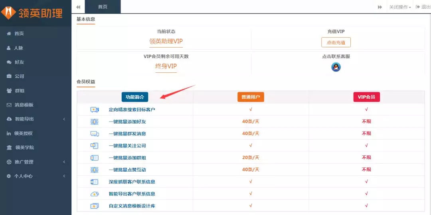Click the 基本信息 section heading
This screenshot has height=215, width=431.
click(86, 19)
